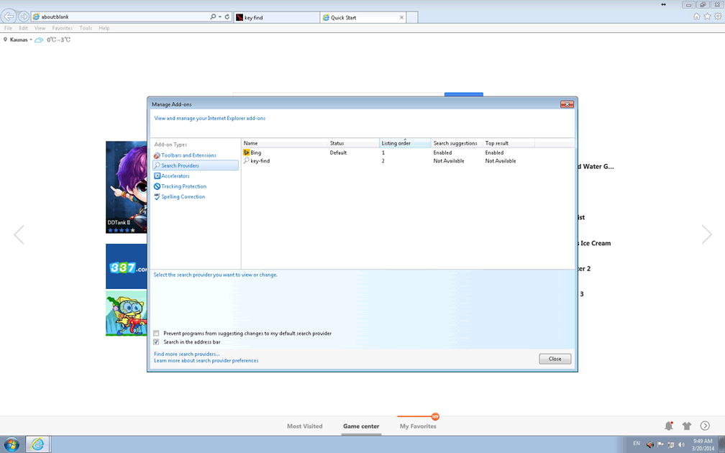Open the Tools menu
Image resolution: width=725 pixels, height=453 pixels.
point(86,28)
